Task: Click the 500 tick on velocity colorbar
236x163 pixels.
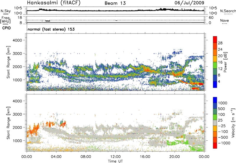Action: (x=222, y=109)
